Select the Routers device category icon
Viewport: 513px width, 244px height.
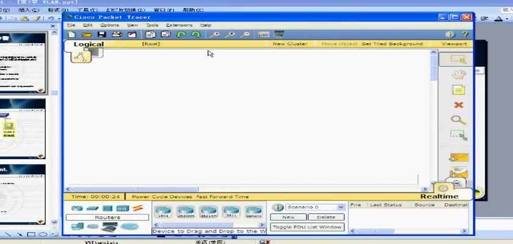[77, 208]
